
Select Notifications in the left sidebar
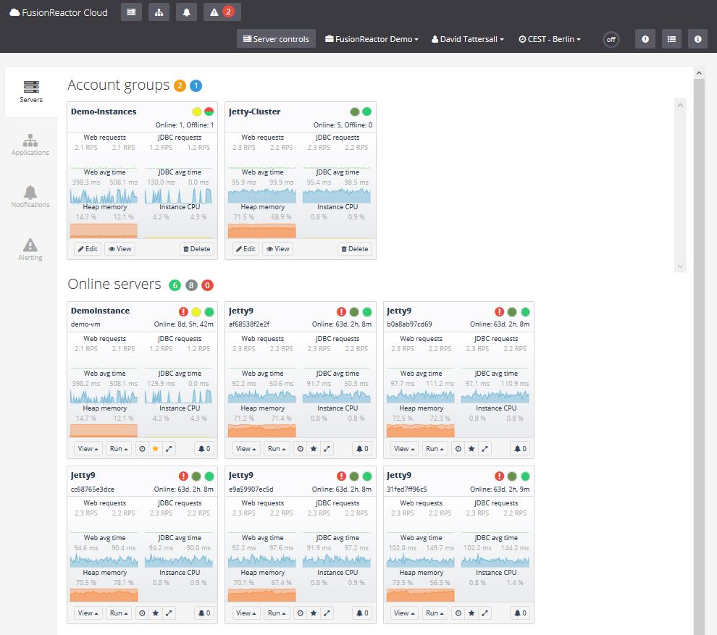pos(30,197)
